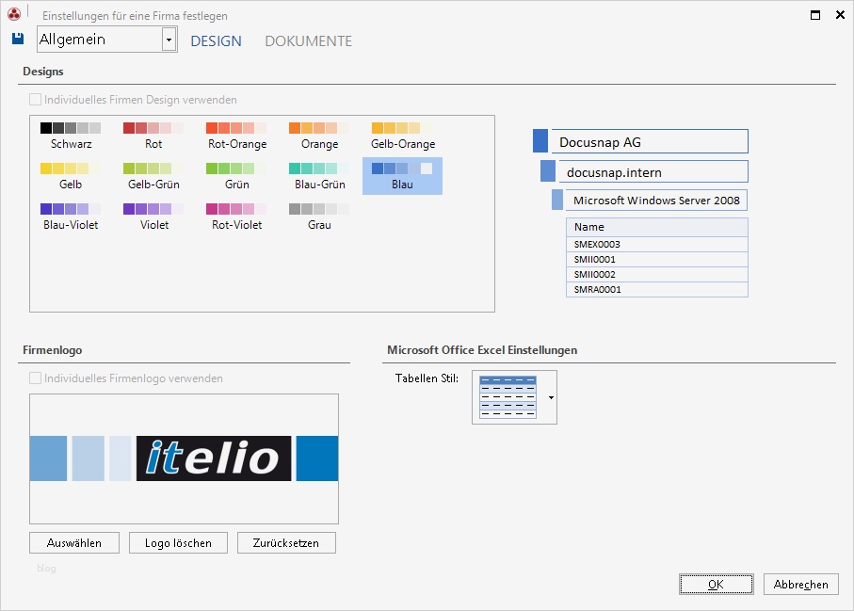Select the Schwarz color design

point(71,136)
